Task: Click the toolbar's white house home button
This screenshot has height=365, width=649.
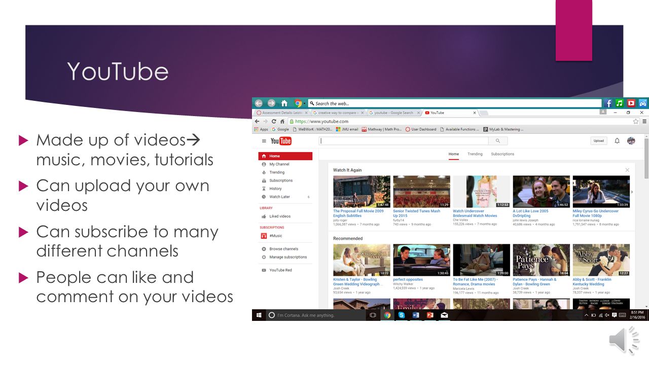Action: [x=284, y=103]
